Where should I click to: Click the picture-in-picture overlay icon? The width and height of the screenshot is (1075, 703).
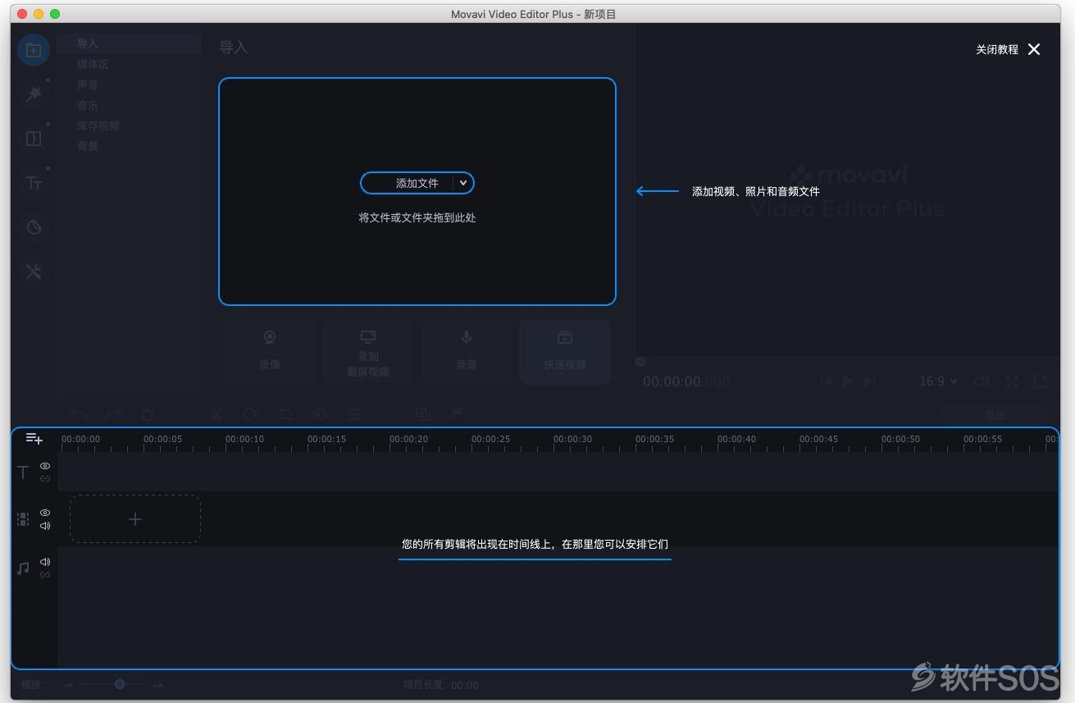click(x=423, y=414)
